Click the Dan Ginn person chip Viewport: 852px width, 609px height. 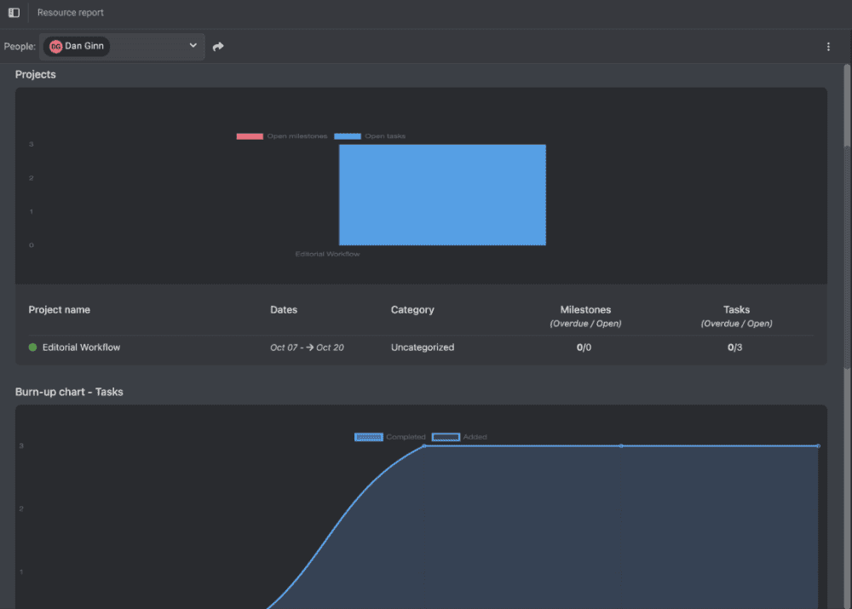77,46
